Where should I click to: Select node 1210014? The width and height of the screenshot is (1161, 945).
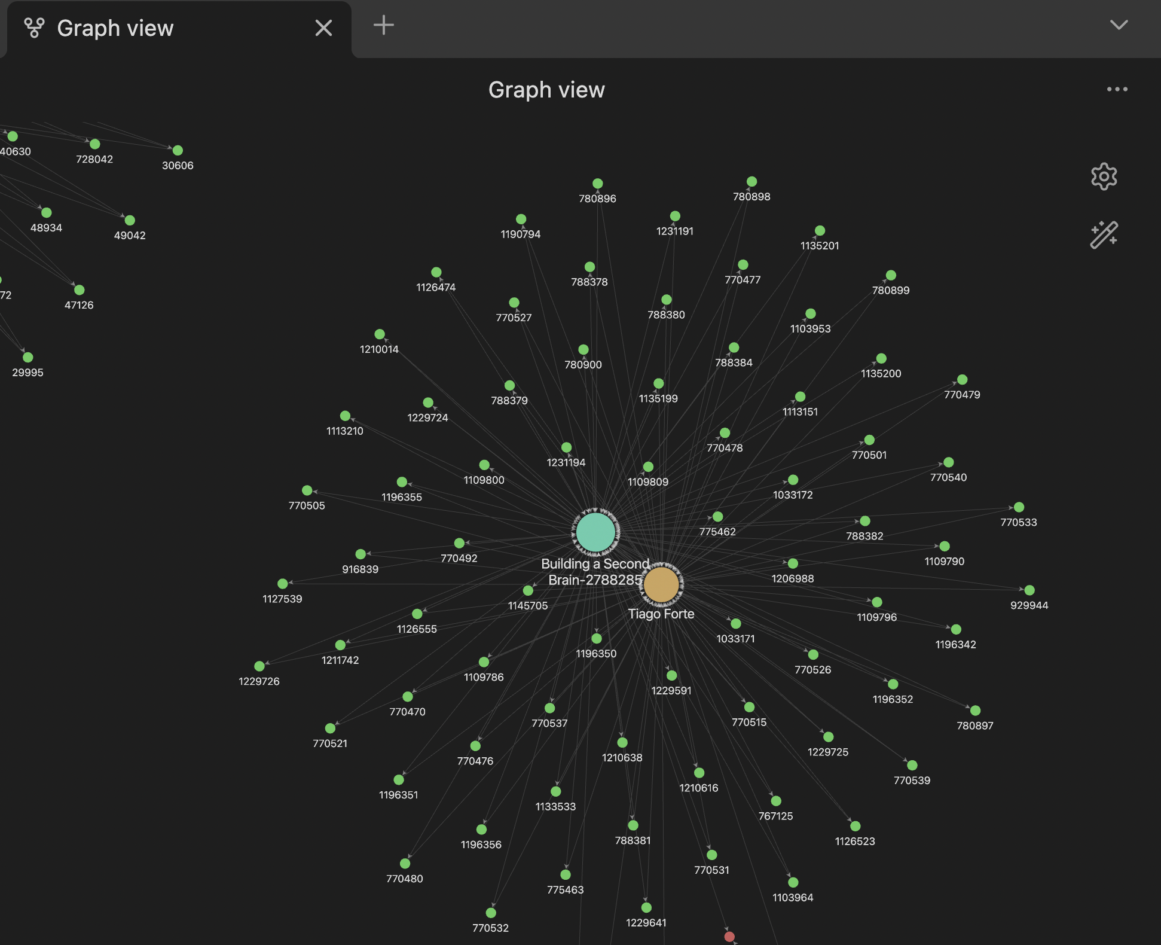point(379,334)
